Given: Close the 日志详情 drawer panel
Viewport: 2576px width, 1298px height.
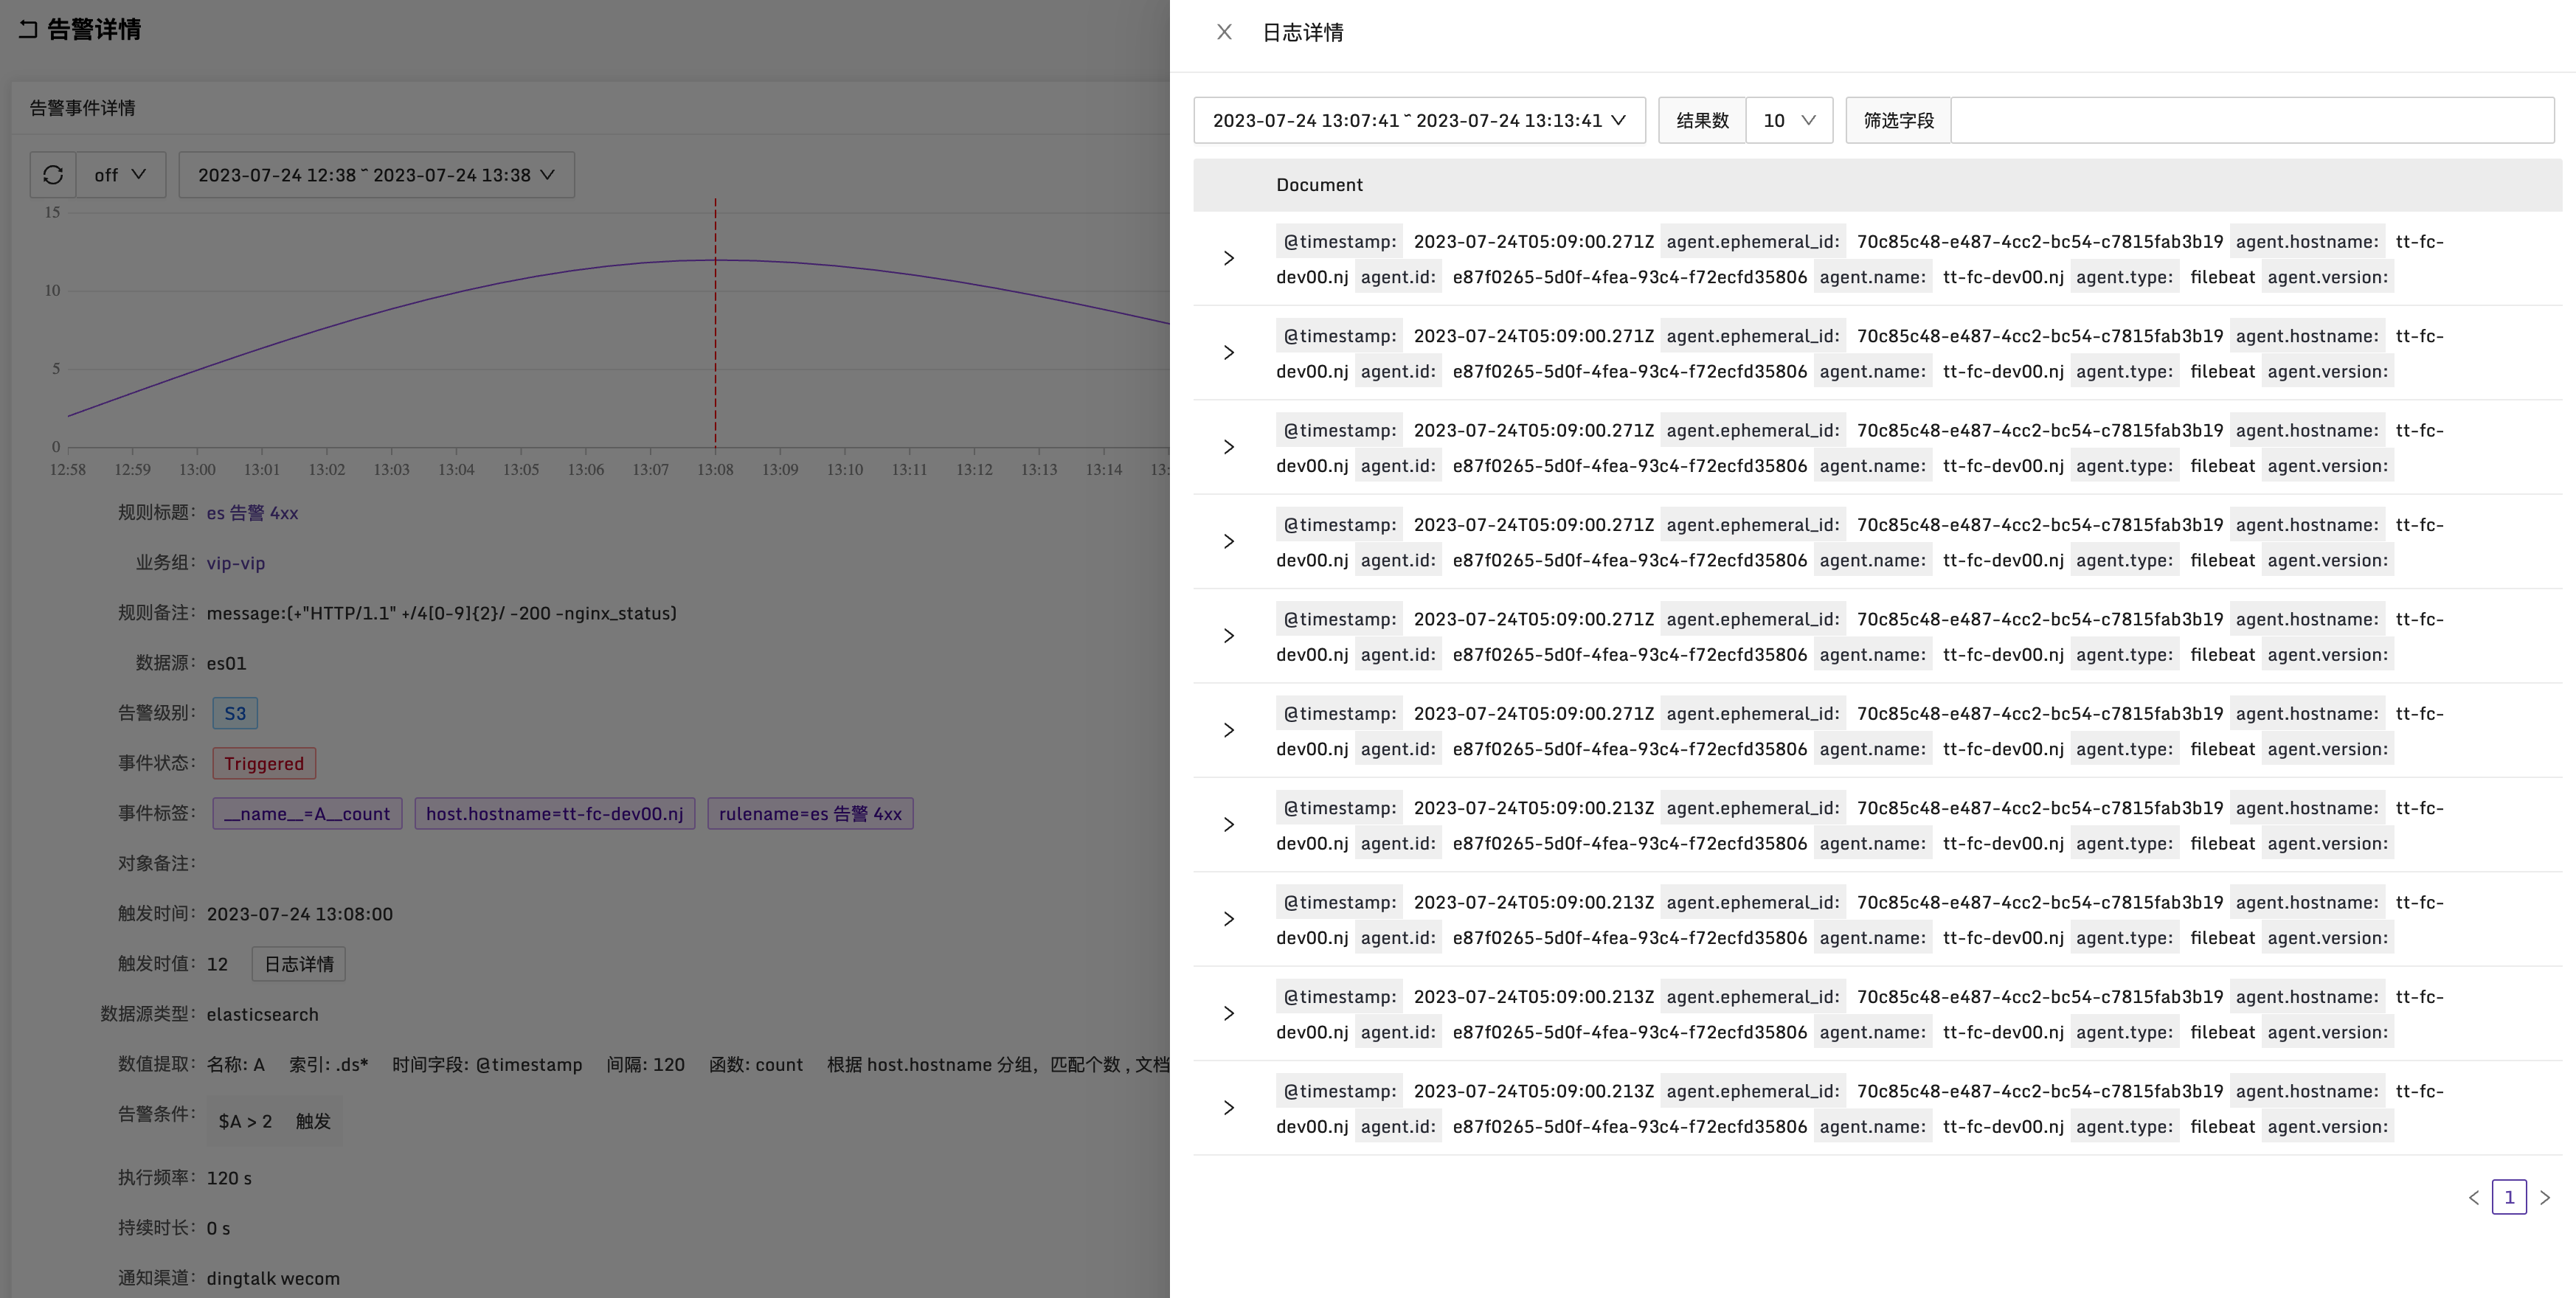Looking at the screenshot, I should pyautogui.click(x=1224, y=32).
